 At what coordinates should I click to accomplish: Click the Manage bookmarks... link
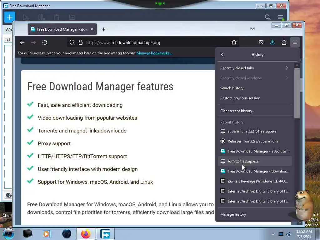(x=154, y=53)
